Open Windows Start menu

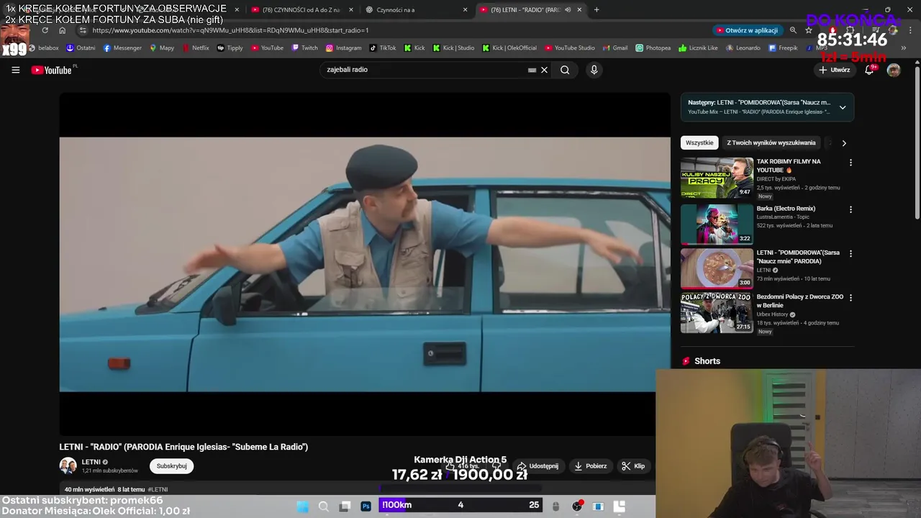tap(303, 506)
